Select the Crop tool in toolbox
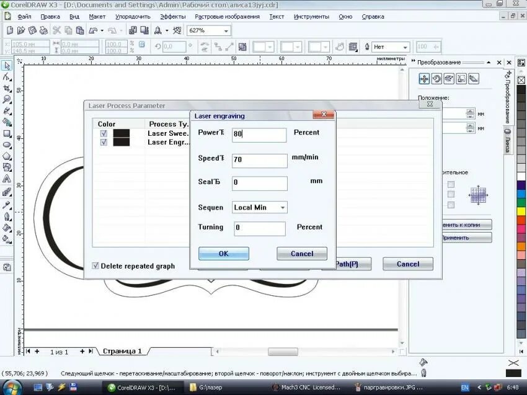The image size is (527, 395). point(7,89)
